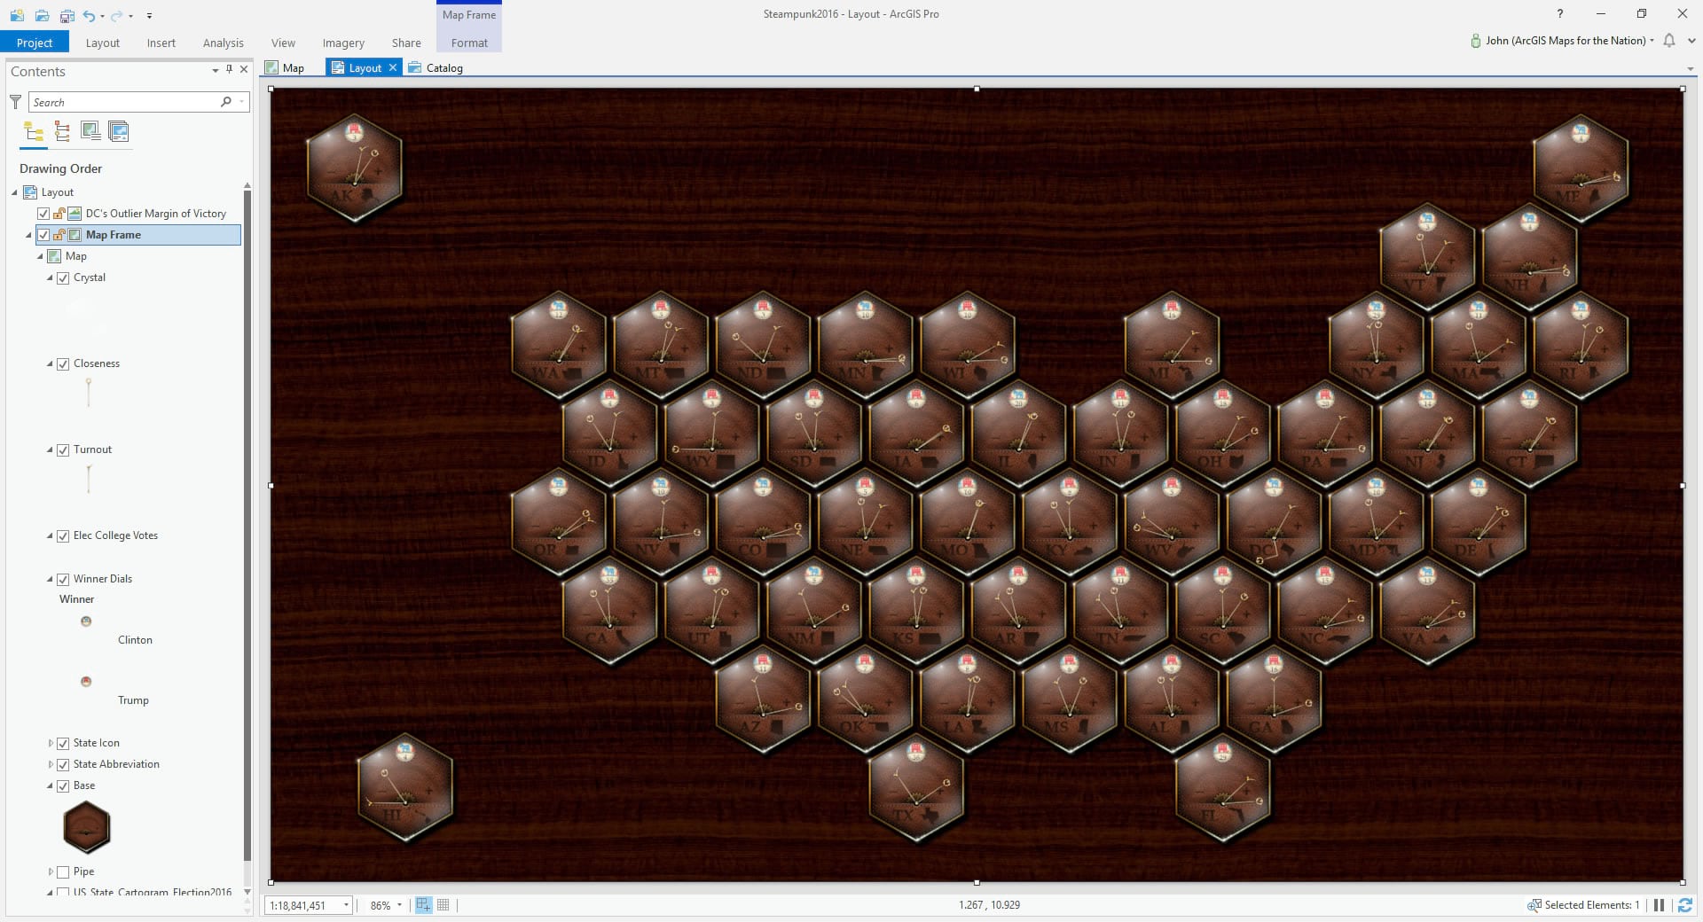Collapse the Crystal layer legend
The height and width of the screenshot is (922, 1703).
(51, 277)
